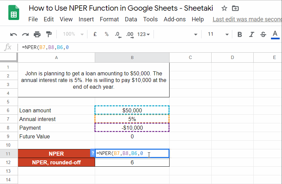282x184 pixels.
Task: Select the rounded-off result cell showing 6
Action: point(132,162)
